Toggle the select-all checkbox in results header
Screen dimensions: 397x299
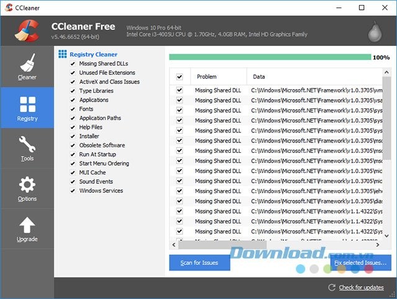179,77
